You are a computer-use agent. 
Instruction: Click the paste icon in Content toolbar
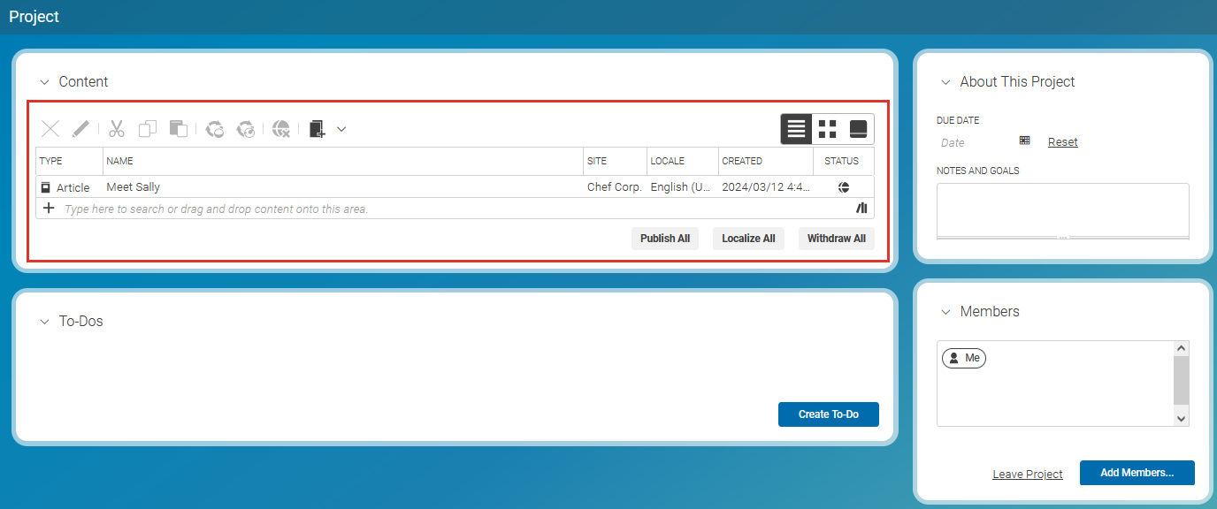(179, 129)
